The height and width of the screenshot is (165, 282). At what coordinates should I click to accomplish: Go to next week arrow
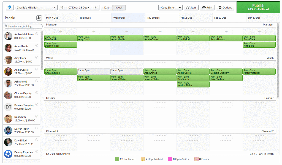96,7
